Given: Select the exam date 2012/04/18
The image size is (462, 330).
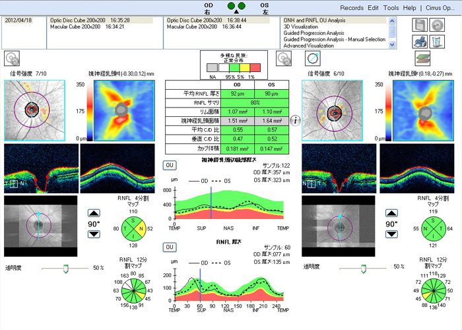Looking at the screenshot, I should (18, 20).
